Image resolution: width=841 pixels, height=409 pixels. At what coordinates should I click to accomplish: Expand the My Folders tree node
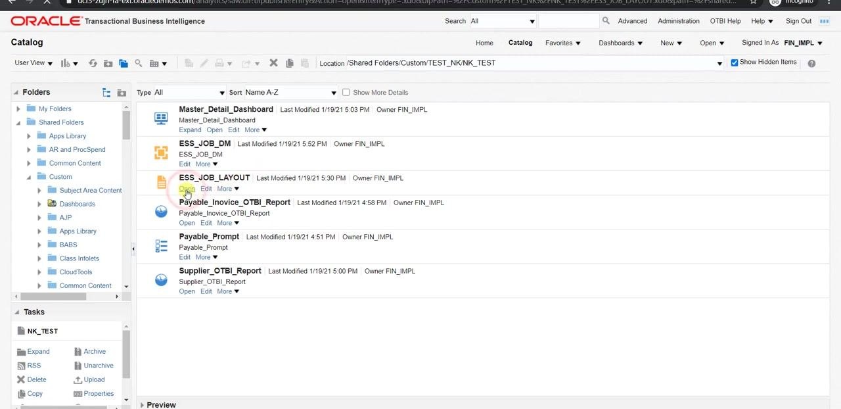click(x=18, y=108)
